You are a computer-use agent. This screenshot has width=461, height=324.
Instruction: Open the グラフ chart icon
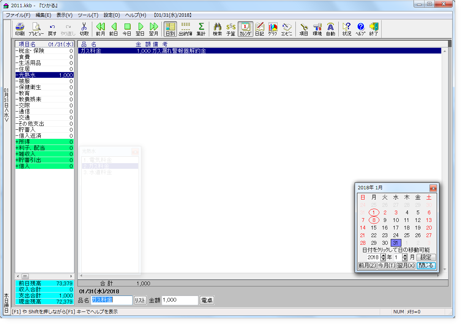click(x=272, y=29)
